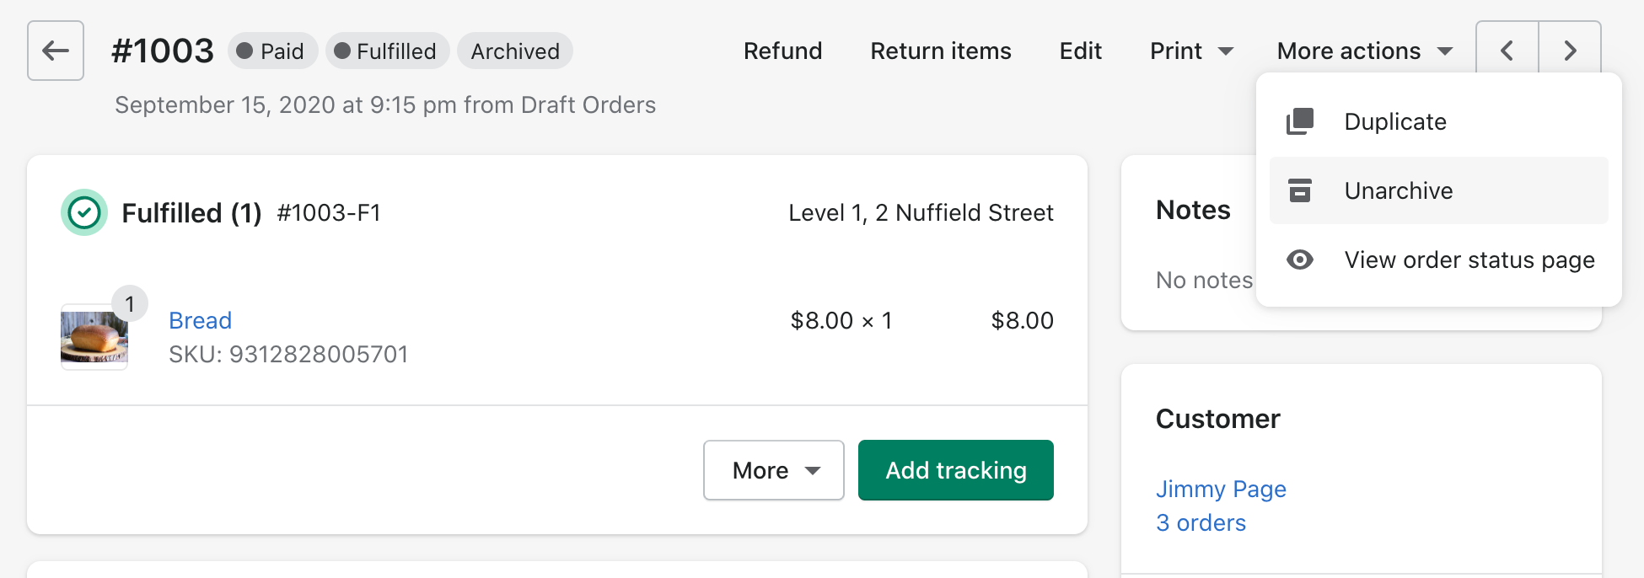Go to previous order chevron

(x=1507, y=51)
